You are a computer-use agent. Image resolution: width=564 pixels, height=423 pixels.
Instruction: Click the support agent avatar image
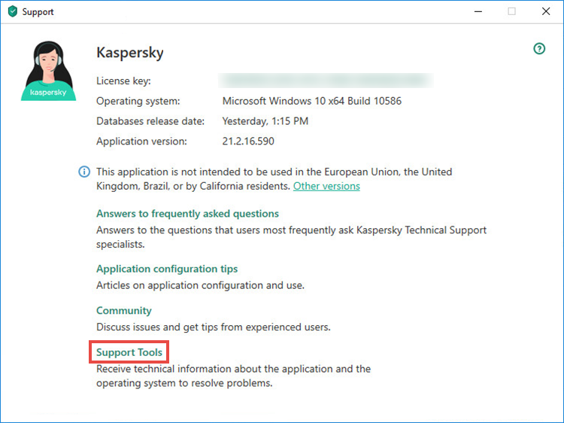coord(49,71)
